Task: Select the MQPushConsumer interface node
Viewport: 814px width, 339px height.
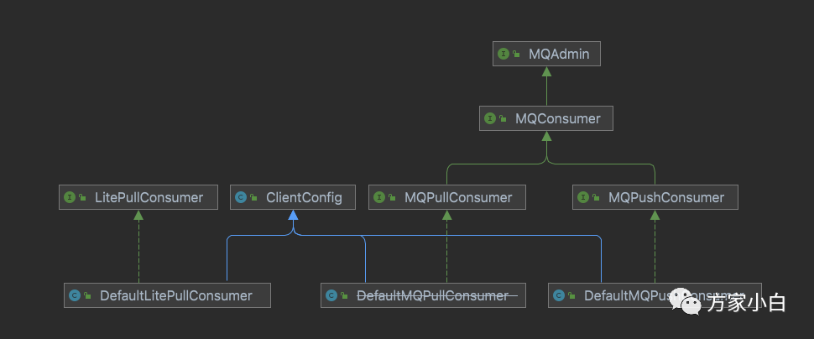Action: tap(655, 197)
